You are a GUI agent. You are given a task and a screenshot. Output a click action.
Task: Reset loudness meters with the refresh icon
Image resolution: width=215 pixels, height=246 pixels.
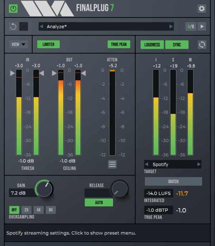pyautogui.click(x=202, y=45)
